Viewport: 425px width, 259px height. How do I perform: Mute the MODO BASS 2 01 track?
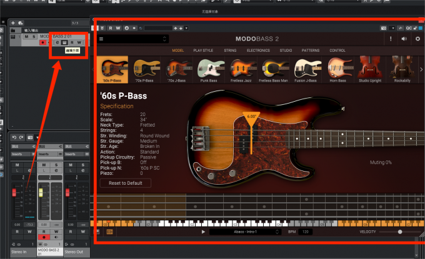pos(26,37)
